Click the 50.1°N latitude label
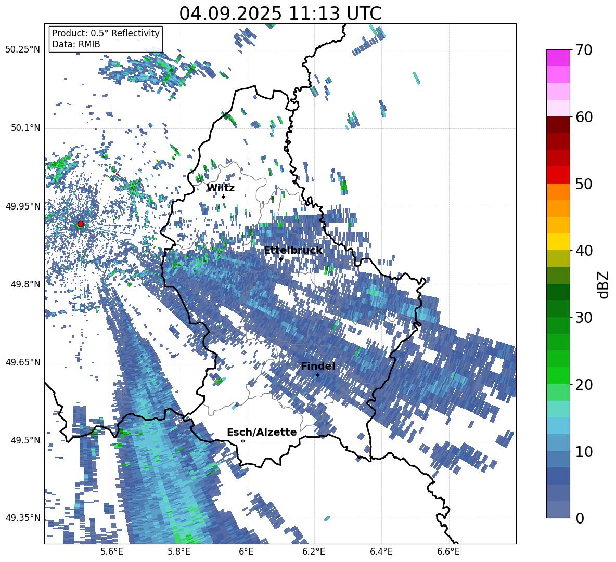 25,128
